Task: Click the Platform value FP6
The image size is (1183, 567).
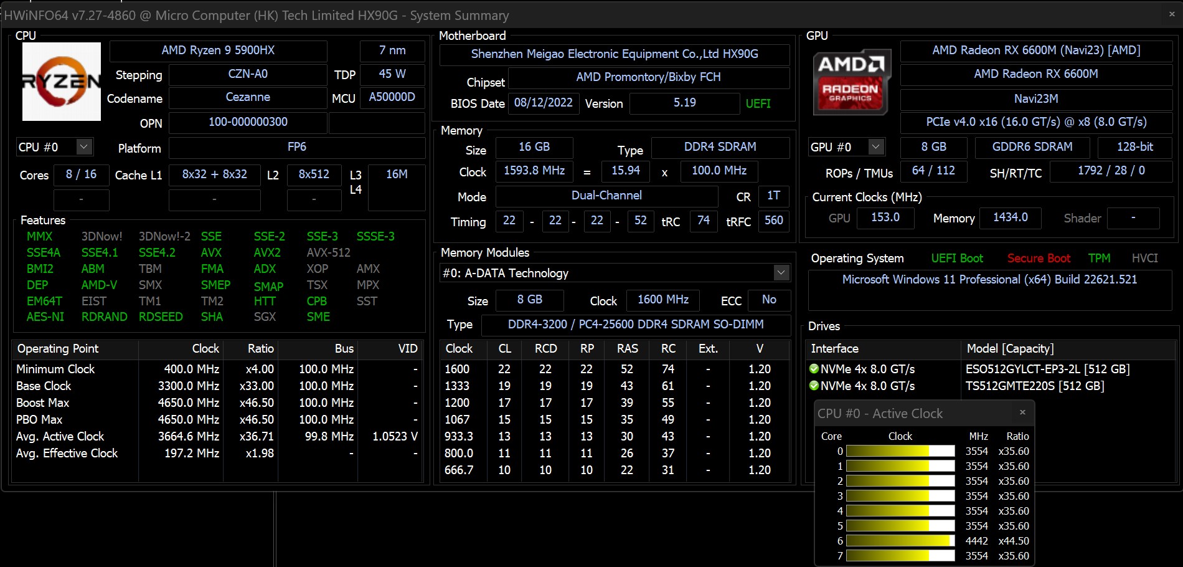Action: pyautogui.click(x=297, y=147)
